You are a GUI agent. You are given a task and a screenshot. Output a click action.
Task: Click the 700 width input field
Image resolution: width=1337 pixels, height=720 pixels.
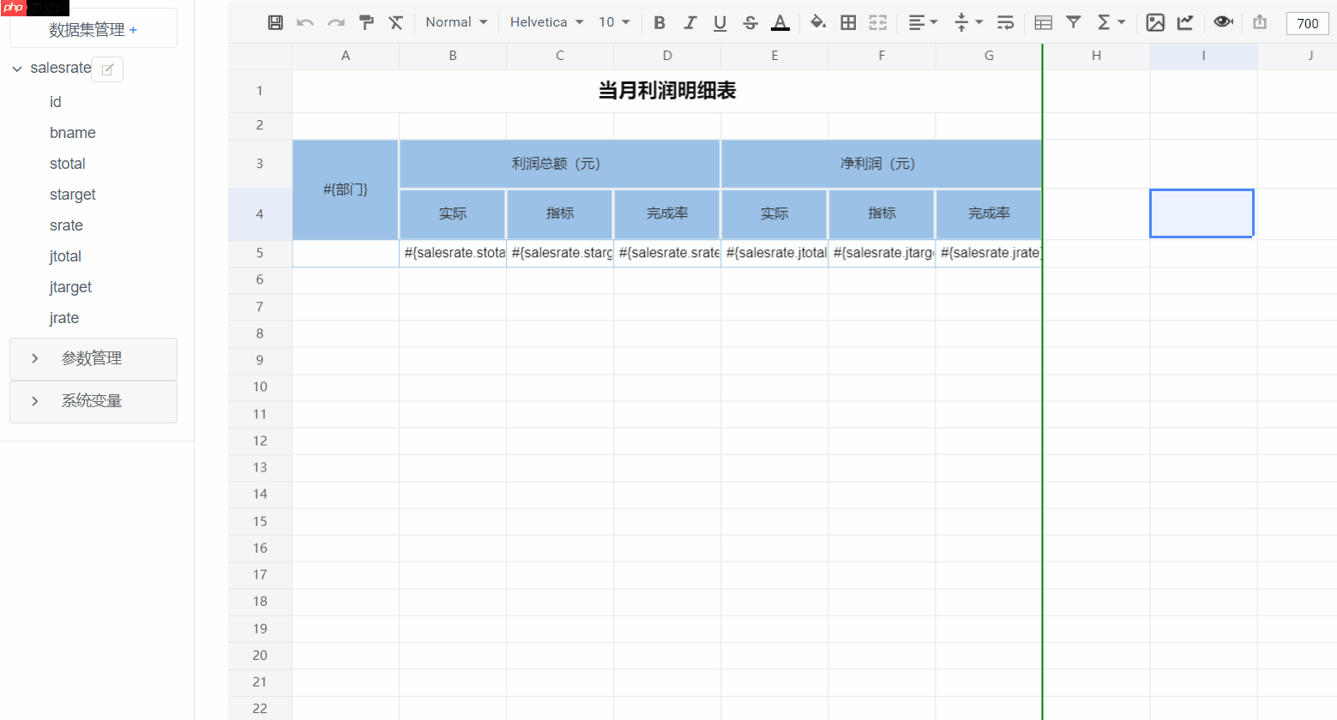click(1307, 23)
